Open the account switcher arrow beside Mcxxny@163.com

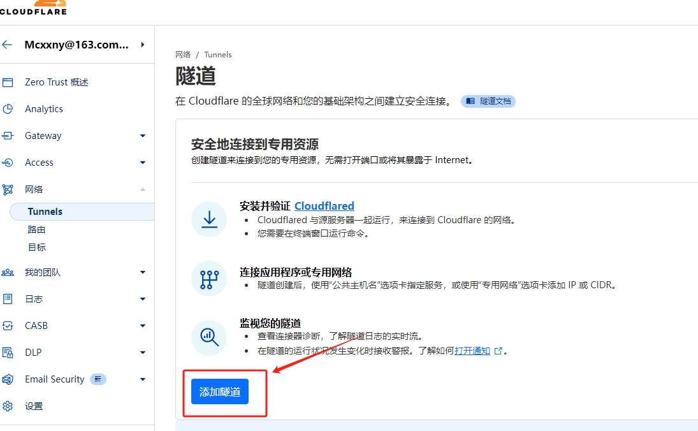142,45
